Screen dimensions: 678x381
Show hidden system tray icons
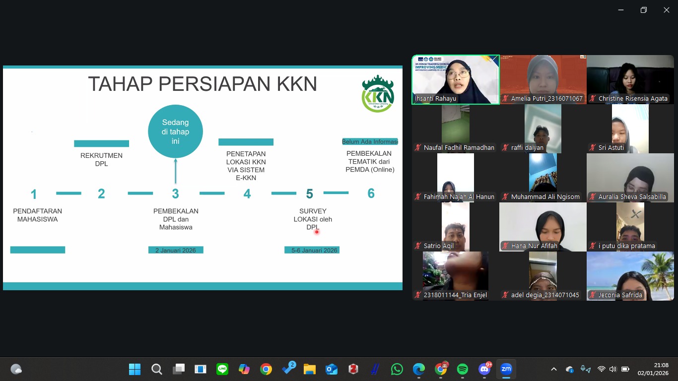(554, 369)
